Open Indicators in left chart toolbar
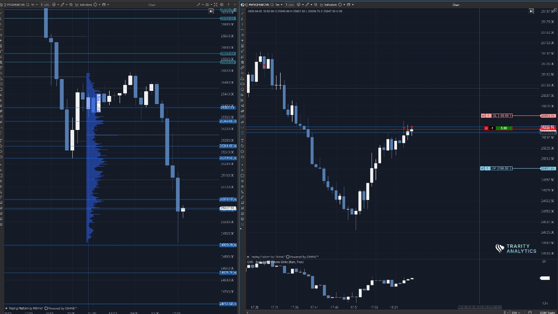This screenshot has height=314, width=558. pyautogui.click(x=84, y=5)
